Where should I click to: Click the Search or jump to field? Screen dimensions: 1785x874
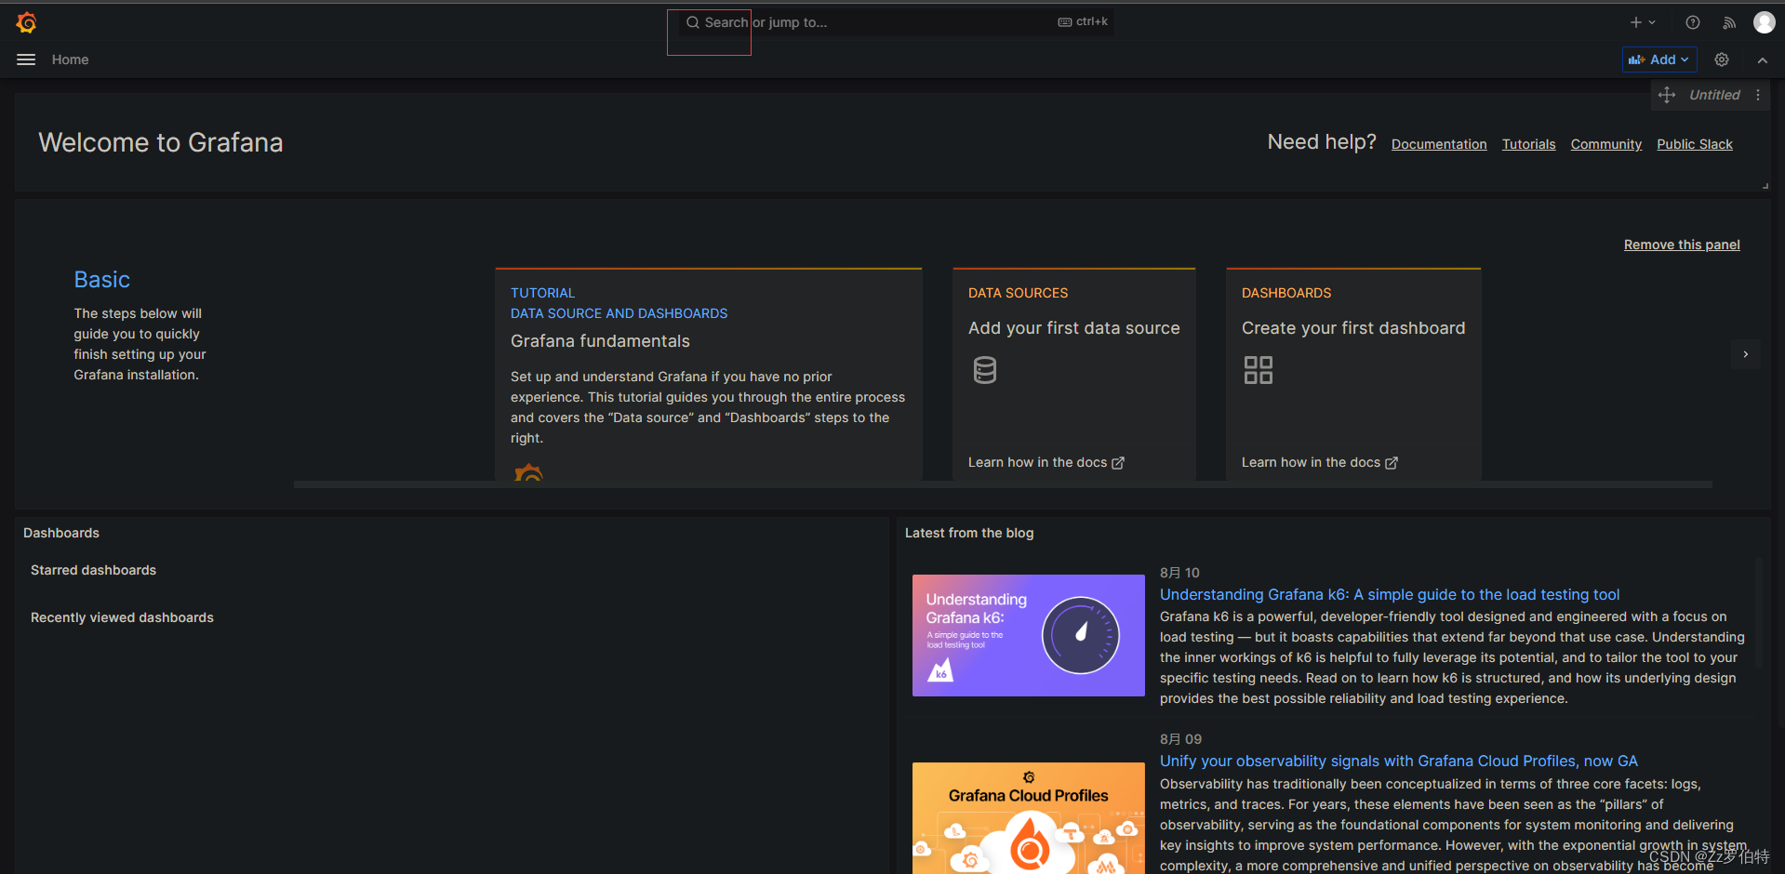[x=896, y=22]
